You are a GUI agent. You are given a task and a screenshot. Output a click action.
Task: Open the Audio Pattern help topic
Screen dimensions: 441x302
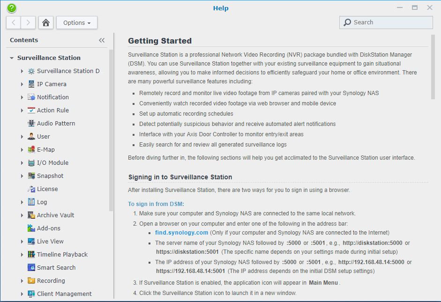(56, 123)
